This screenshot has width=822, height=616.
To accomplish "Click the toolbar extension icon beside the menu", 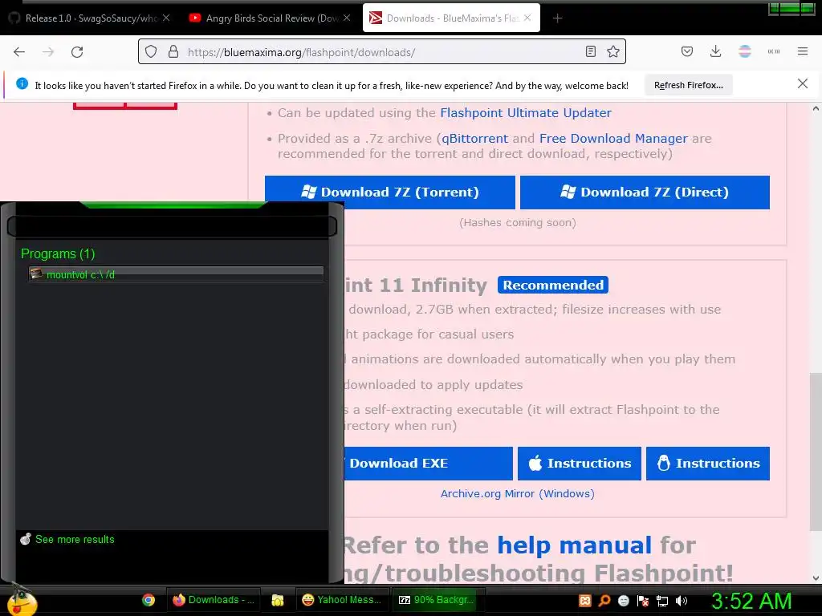I will click(774, 51).
